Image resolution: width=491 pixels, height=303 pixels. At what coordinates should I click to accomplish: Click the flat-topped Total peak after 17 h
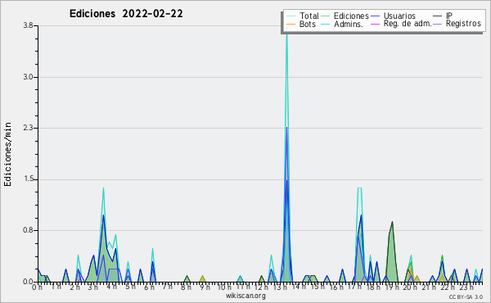click(359, 188)
